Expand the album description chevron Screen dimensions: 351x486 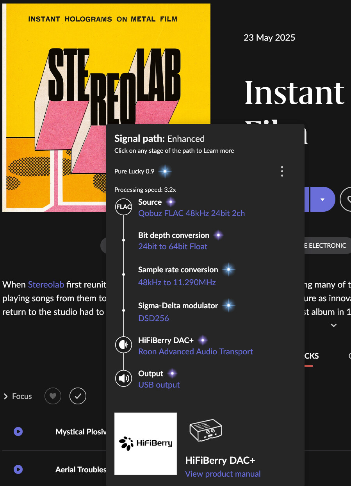(x=333, y=325)
